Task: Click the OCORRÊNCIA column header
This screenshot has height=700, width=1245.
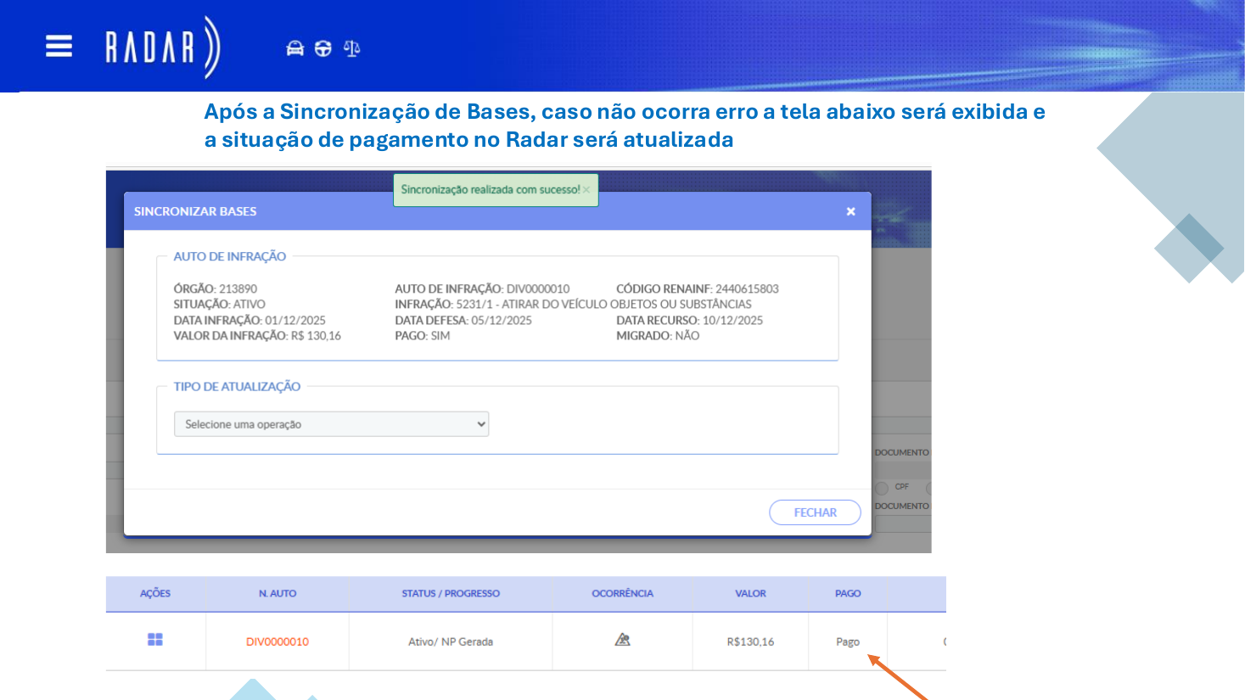Action: pos(622,593)
